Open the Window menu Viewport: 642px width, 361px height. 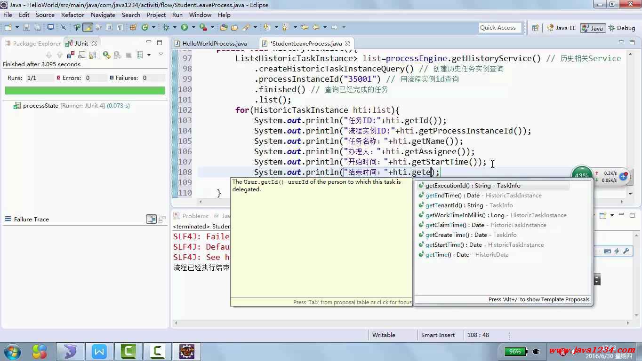click(x=200, y=15)
